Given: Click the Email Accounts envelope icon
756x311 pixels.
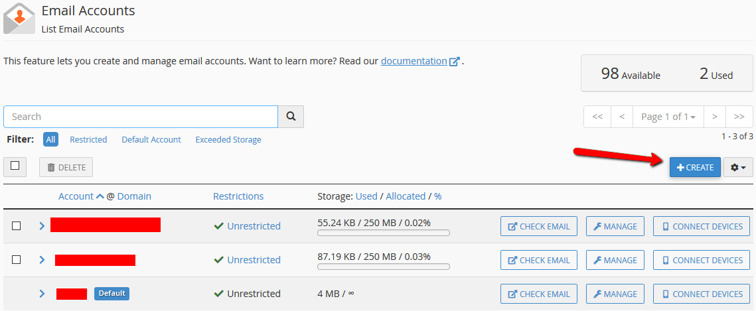Looking at the screenshot, I should [x=19, y=18].
